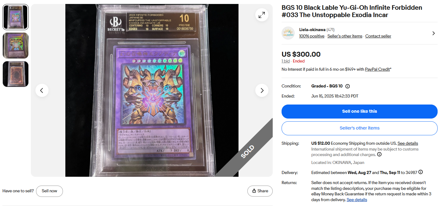Open the customs charges info icon

click(379, 154)
